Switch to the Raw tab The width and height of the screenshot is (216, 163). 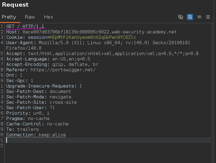point(30,17)
